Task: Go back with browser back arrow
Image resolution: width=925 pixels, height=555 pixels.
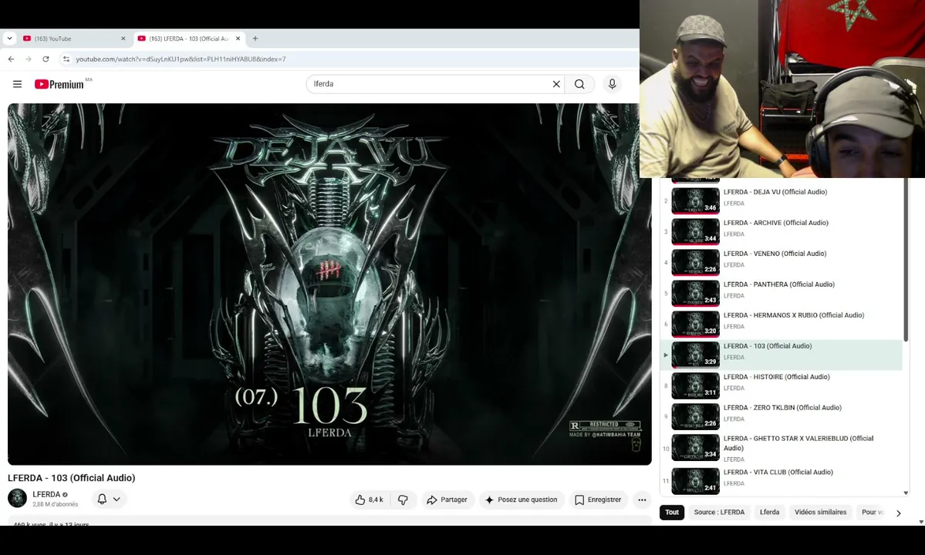Action: point(12,59)
